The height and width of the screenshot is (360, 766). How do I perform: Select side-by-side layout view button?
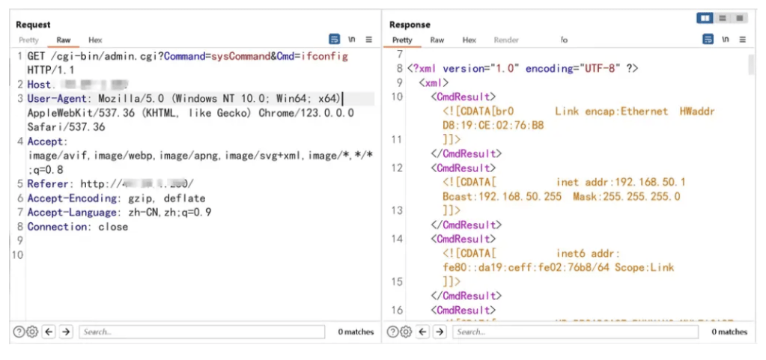(705, 18)
